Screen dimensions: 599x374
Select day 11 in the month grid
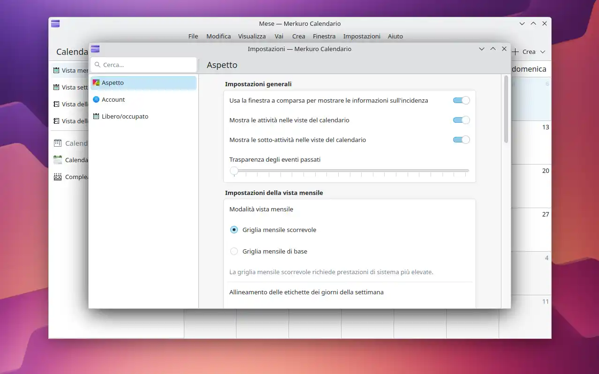click(546, 301)
